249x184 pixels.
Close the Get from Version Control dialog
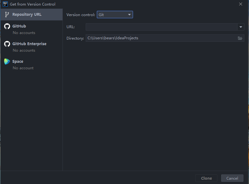[x=241, y=4]
